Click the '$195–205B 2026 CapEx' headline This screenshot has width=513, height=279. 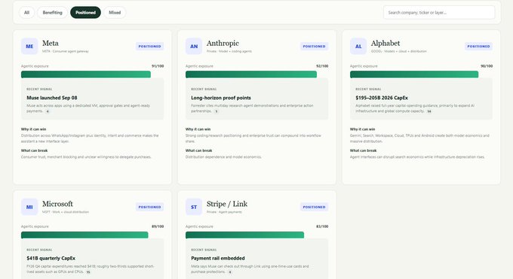click(382, 98)
